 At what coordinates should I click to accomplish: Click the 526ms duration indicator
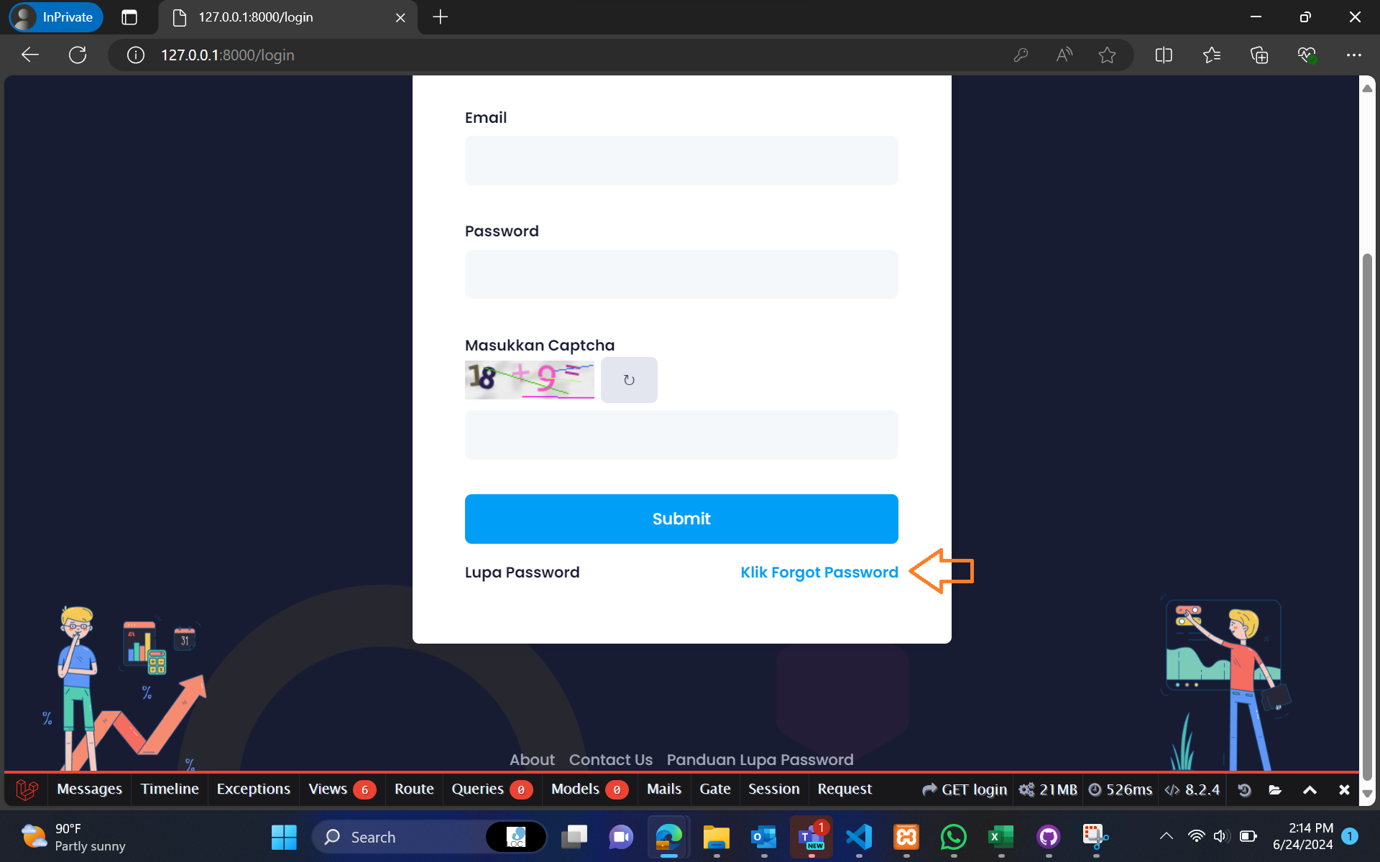pos(1120,789)
